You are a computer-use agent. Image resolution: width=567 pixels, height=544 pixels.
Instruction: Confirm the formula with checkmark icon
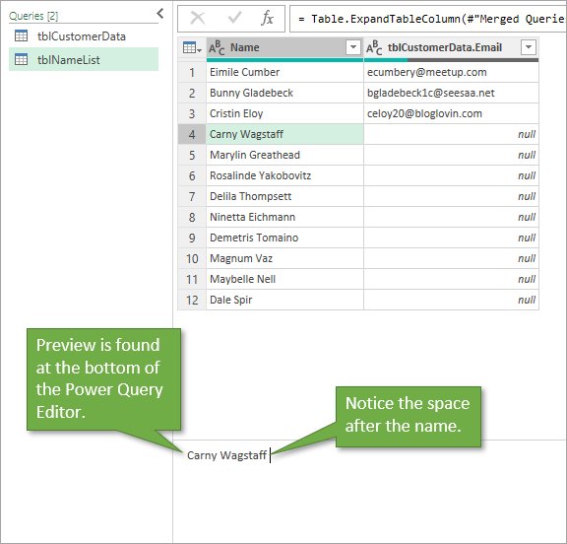pos(234,17)
